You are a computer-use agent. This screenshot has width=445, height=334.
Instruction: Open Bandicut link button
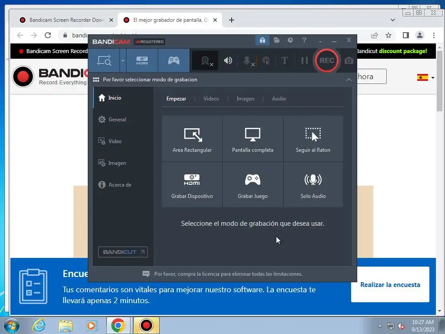123,252
